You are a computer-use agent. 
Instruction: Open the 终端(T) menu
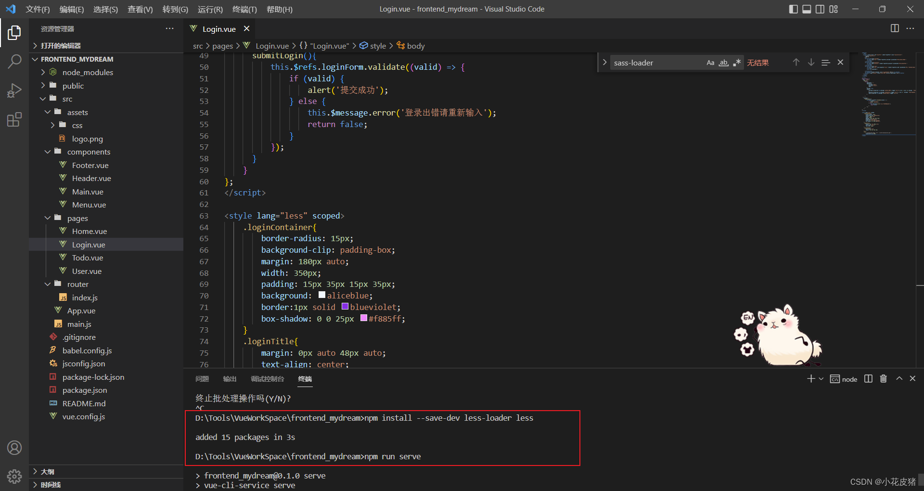[x=244, y=9]
